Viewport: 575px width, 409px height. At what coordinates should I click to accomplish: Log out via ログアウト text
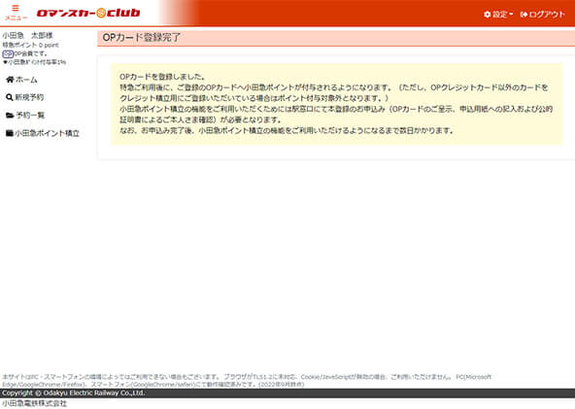547,15
